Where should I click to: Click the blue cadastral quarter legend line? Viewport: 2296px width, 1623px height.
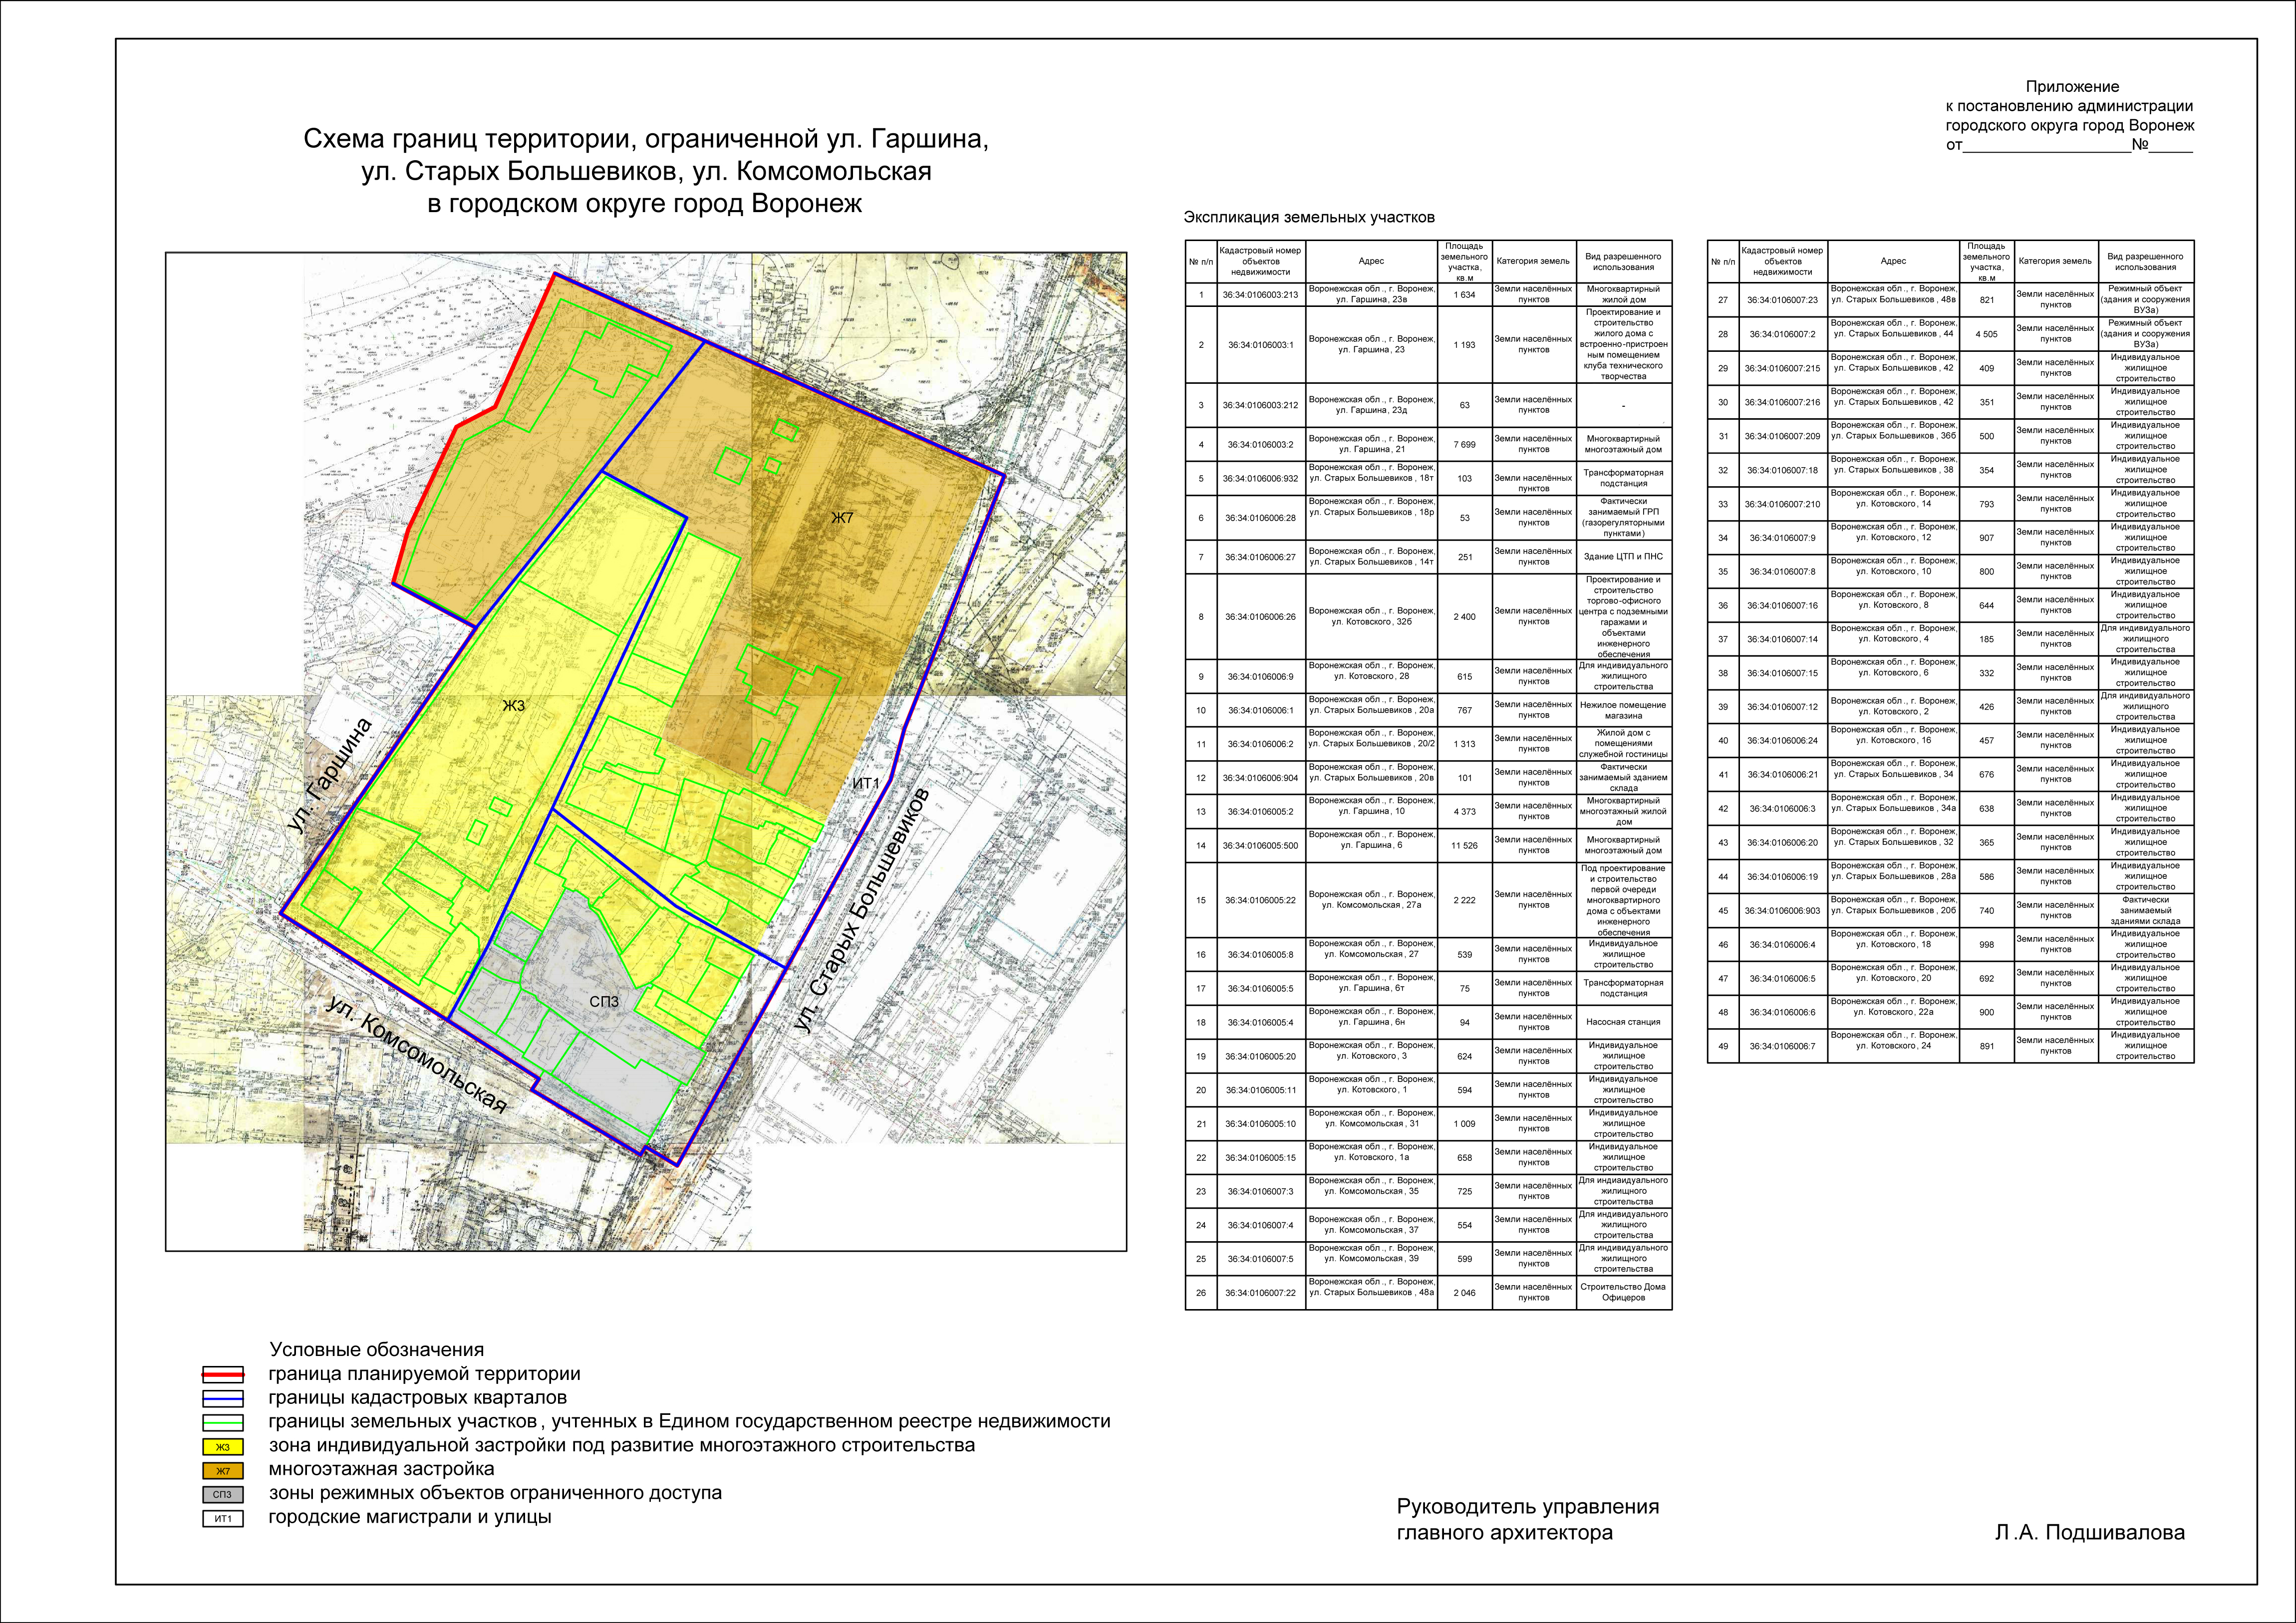222,1399
